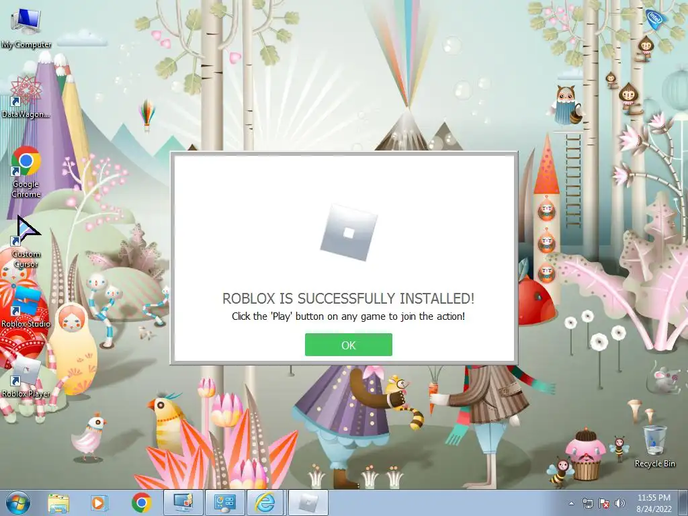Switch to the monitor-icon taskbar window

[x=183, y=503]
